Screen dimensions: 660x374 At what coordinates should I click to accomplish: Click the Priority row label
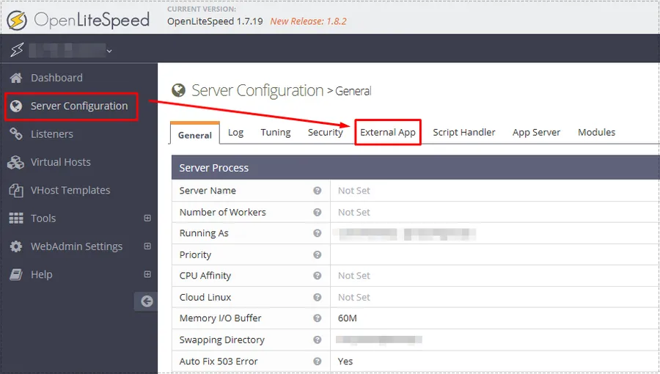tap(195, 255)
